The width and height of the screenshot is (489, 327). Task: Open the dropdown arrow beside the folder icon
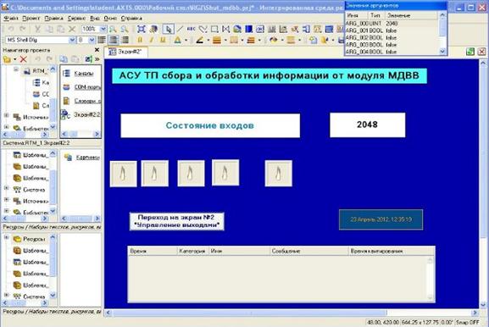click(x=14, y=59)
